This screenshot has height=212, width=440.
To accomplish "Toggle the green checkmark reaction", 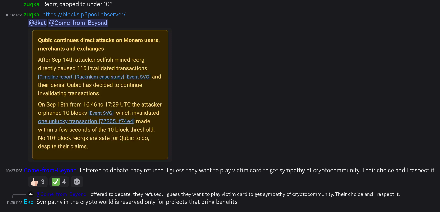I will (x=56, y=182).
